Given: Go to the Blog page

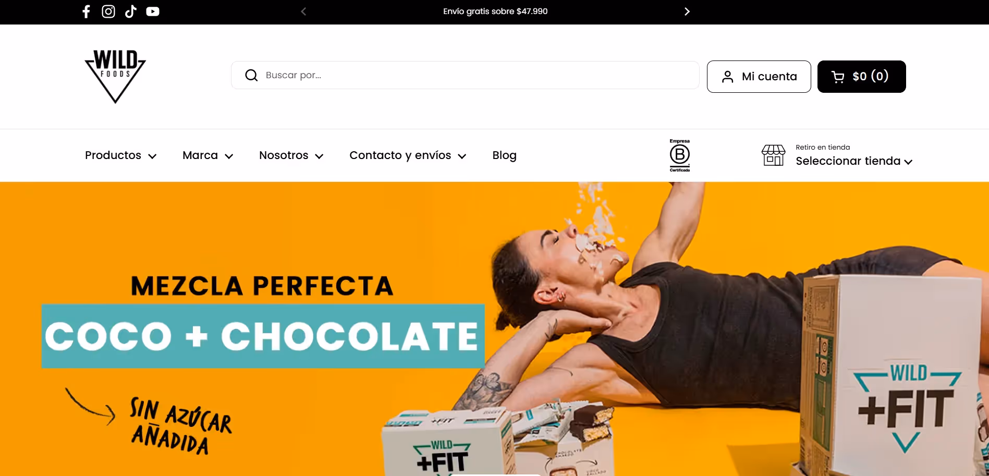Looking at the screenshot, I should 505,155.
